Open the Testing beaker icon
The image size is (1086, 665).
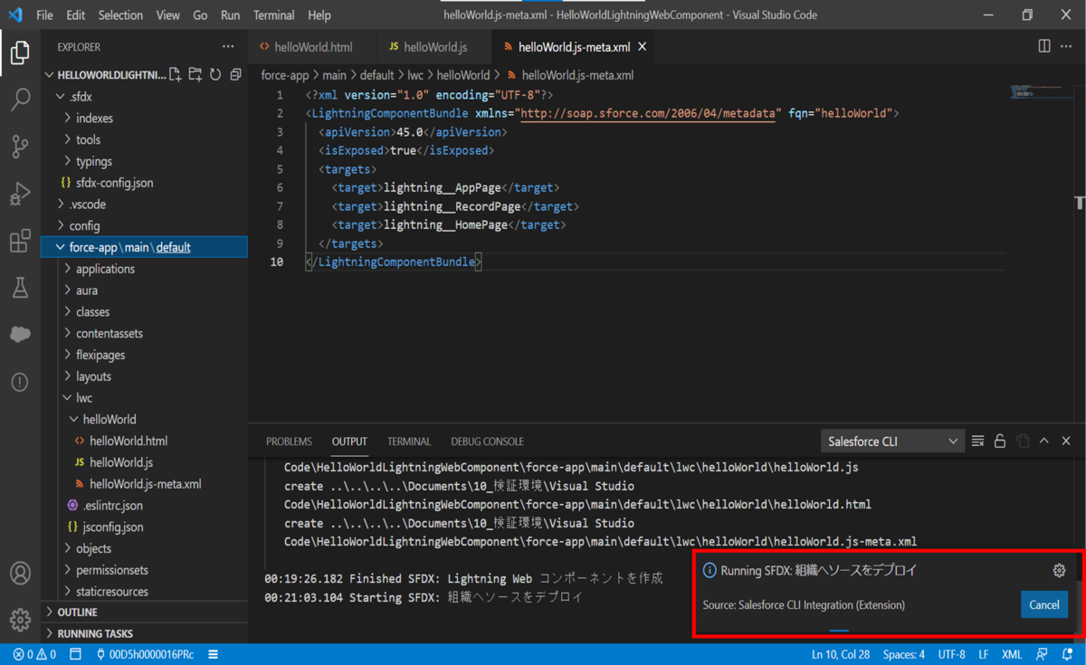pyautogui.click(x=20, y=288)
